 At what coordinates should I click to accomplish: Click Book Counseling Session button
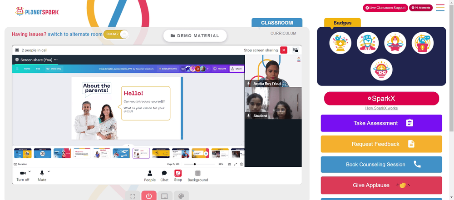(x=381, y=165)
